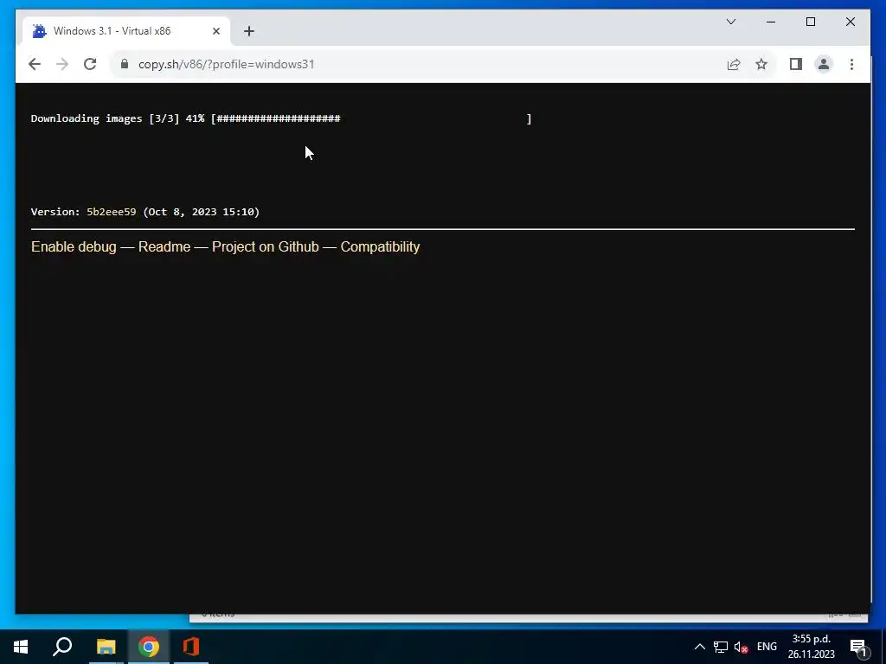Open the Enable debug link
Image resolution: width=886 pixels, height=664 pixels.
pyautogui.click(x=74, y=246)
